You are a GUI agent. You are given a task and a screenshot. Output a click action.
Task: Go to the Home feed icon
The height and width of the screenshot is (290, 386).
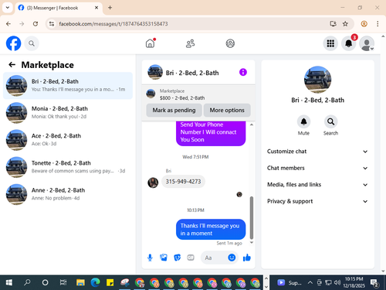[x=151, y=43]
